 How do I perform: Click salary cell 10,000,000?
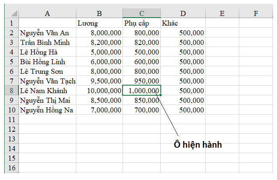(99, 91)
